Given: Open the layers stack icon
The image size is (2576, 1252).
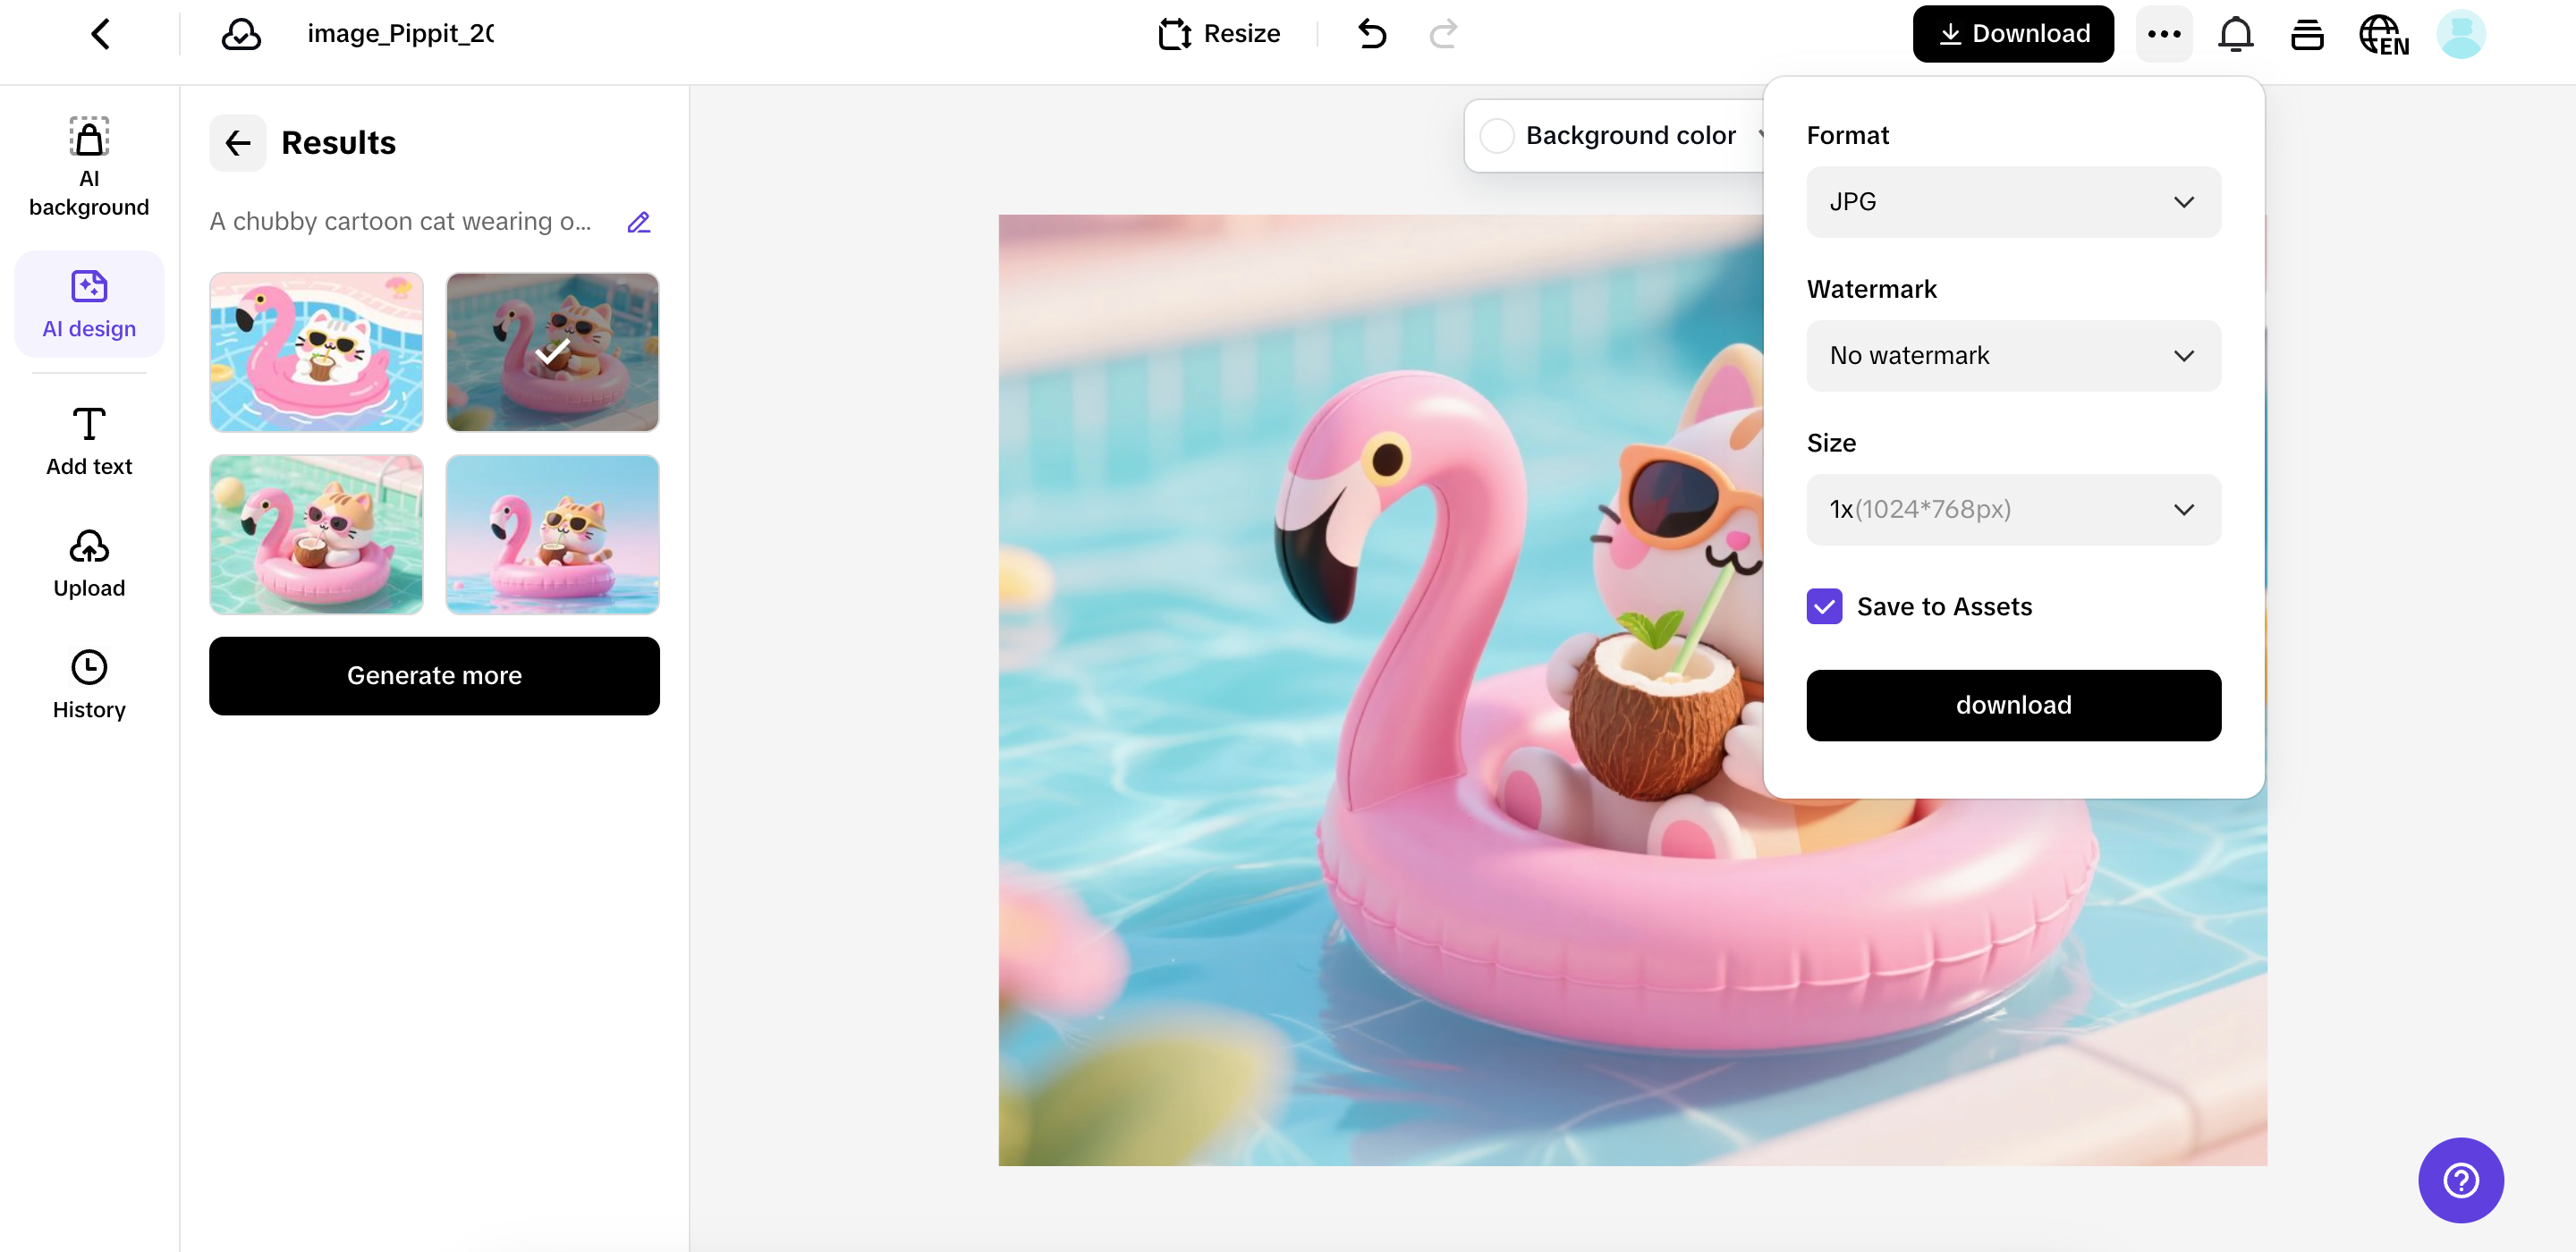Looking at the screenshot, I should click(x=2307, y=34).
